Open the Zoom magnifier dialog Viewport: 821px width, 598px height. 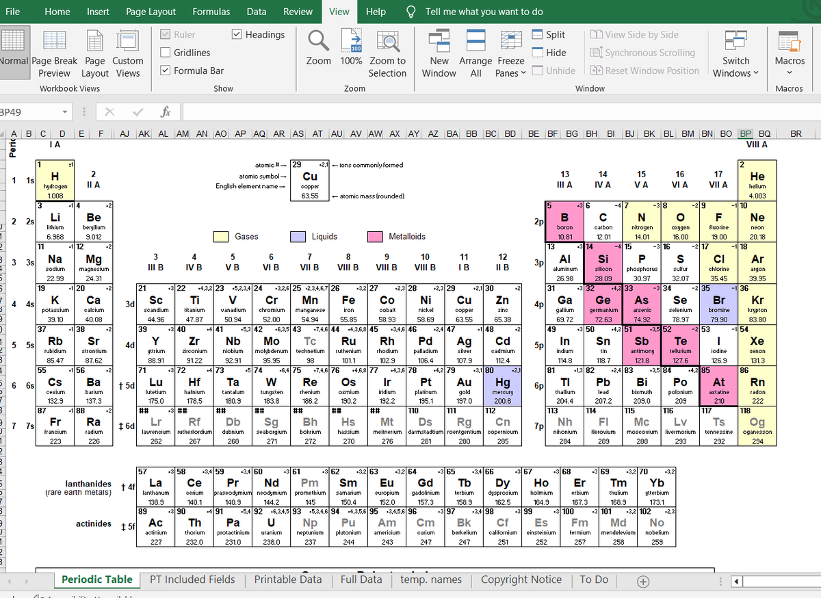coord(319,48)
